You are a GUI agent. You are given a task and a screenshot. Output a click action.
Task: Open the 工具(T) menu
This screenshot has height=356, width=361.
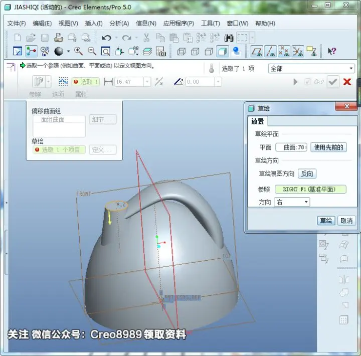210,23
